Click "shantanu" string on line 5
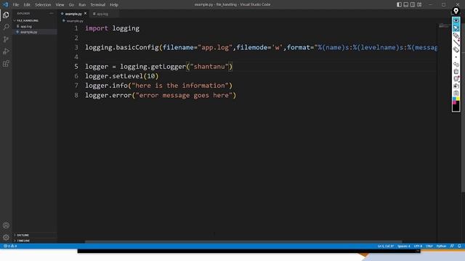Viewport: 465px width, 261px height. [209, 67]
